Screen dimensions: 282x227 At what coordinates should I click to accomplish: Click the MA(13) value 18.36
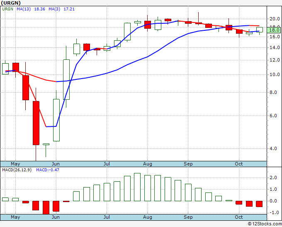(x=39, y=9)
